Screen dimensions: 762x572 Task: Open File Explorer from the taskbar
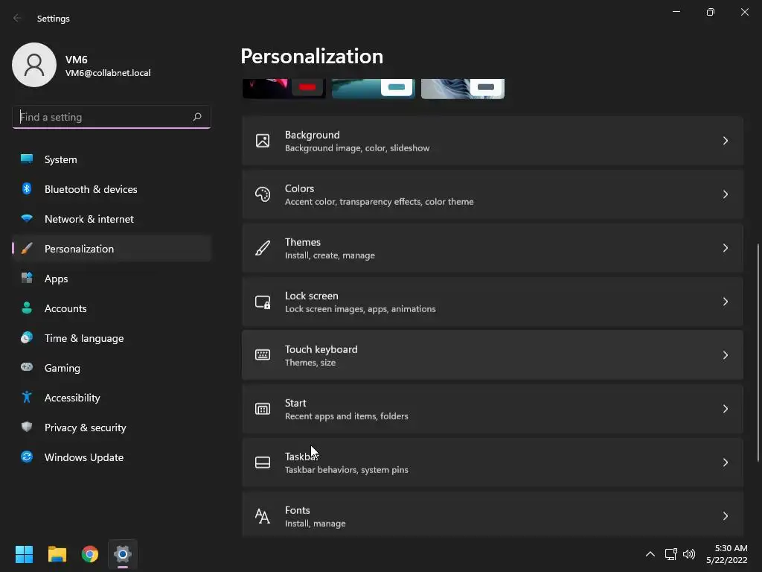click(57, 554)
